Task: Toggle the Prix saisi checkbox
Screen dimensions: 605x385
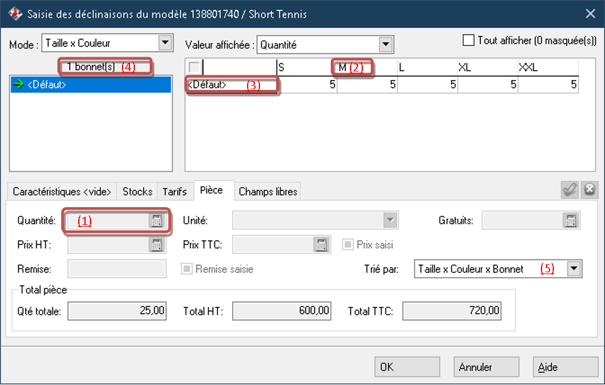Action: pos(347,245)
